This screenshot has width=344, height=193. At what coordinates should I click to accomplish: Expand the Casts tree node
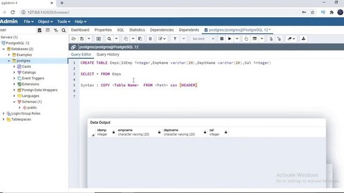(x=15, y=66)
